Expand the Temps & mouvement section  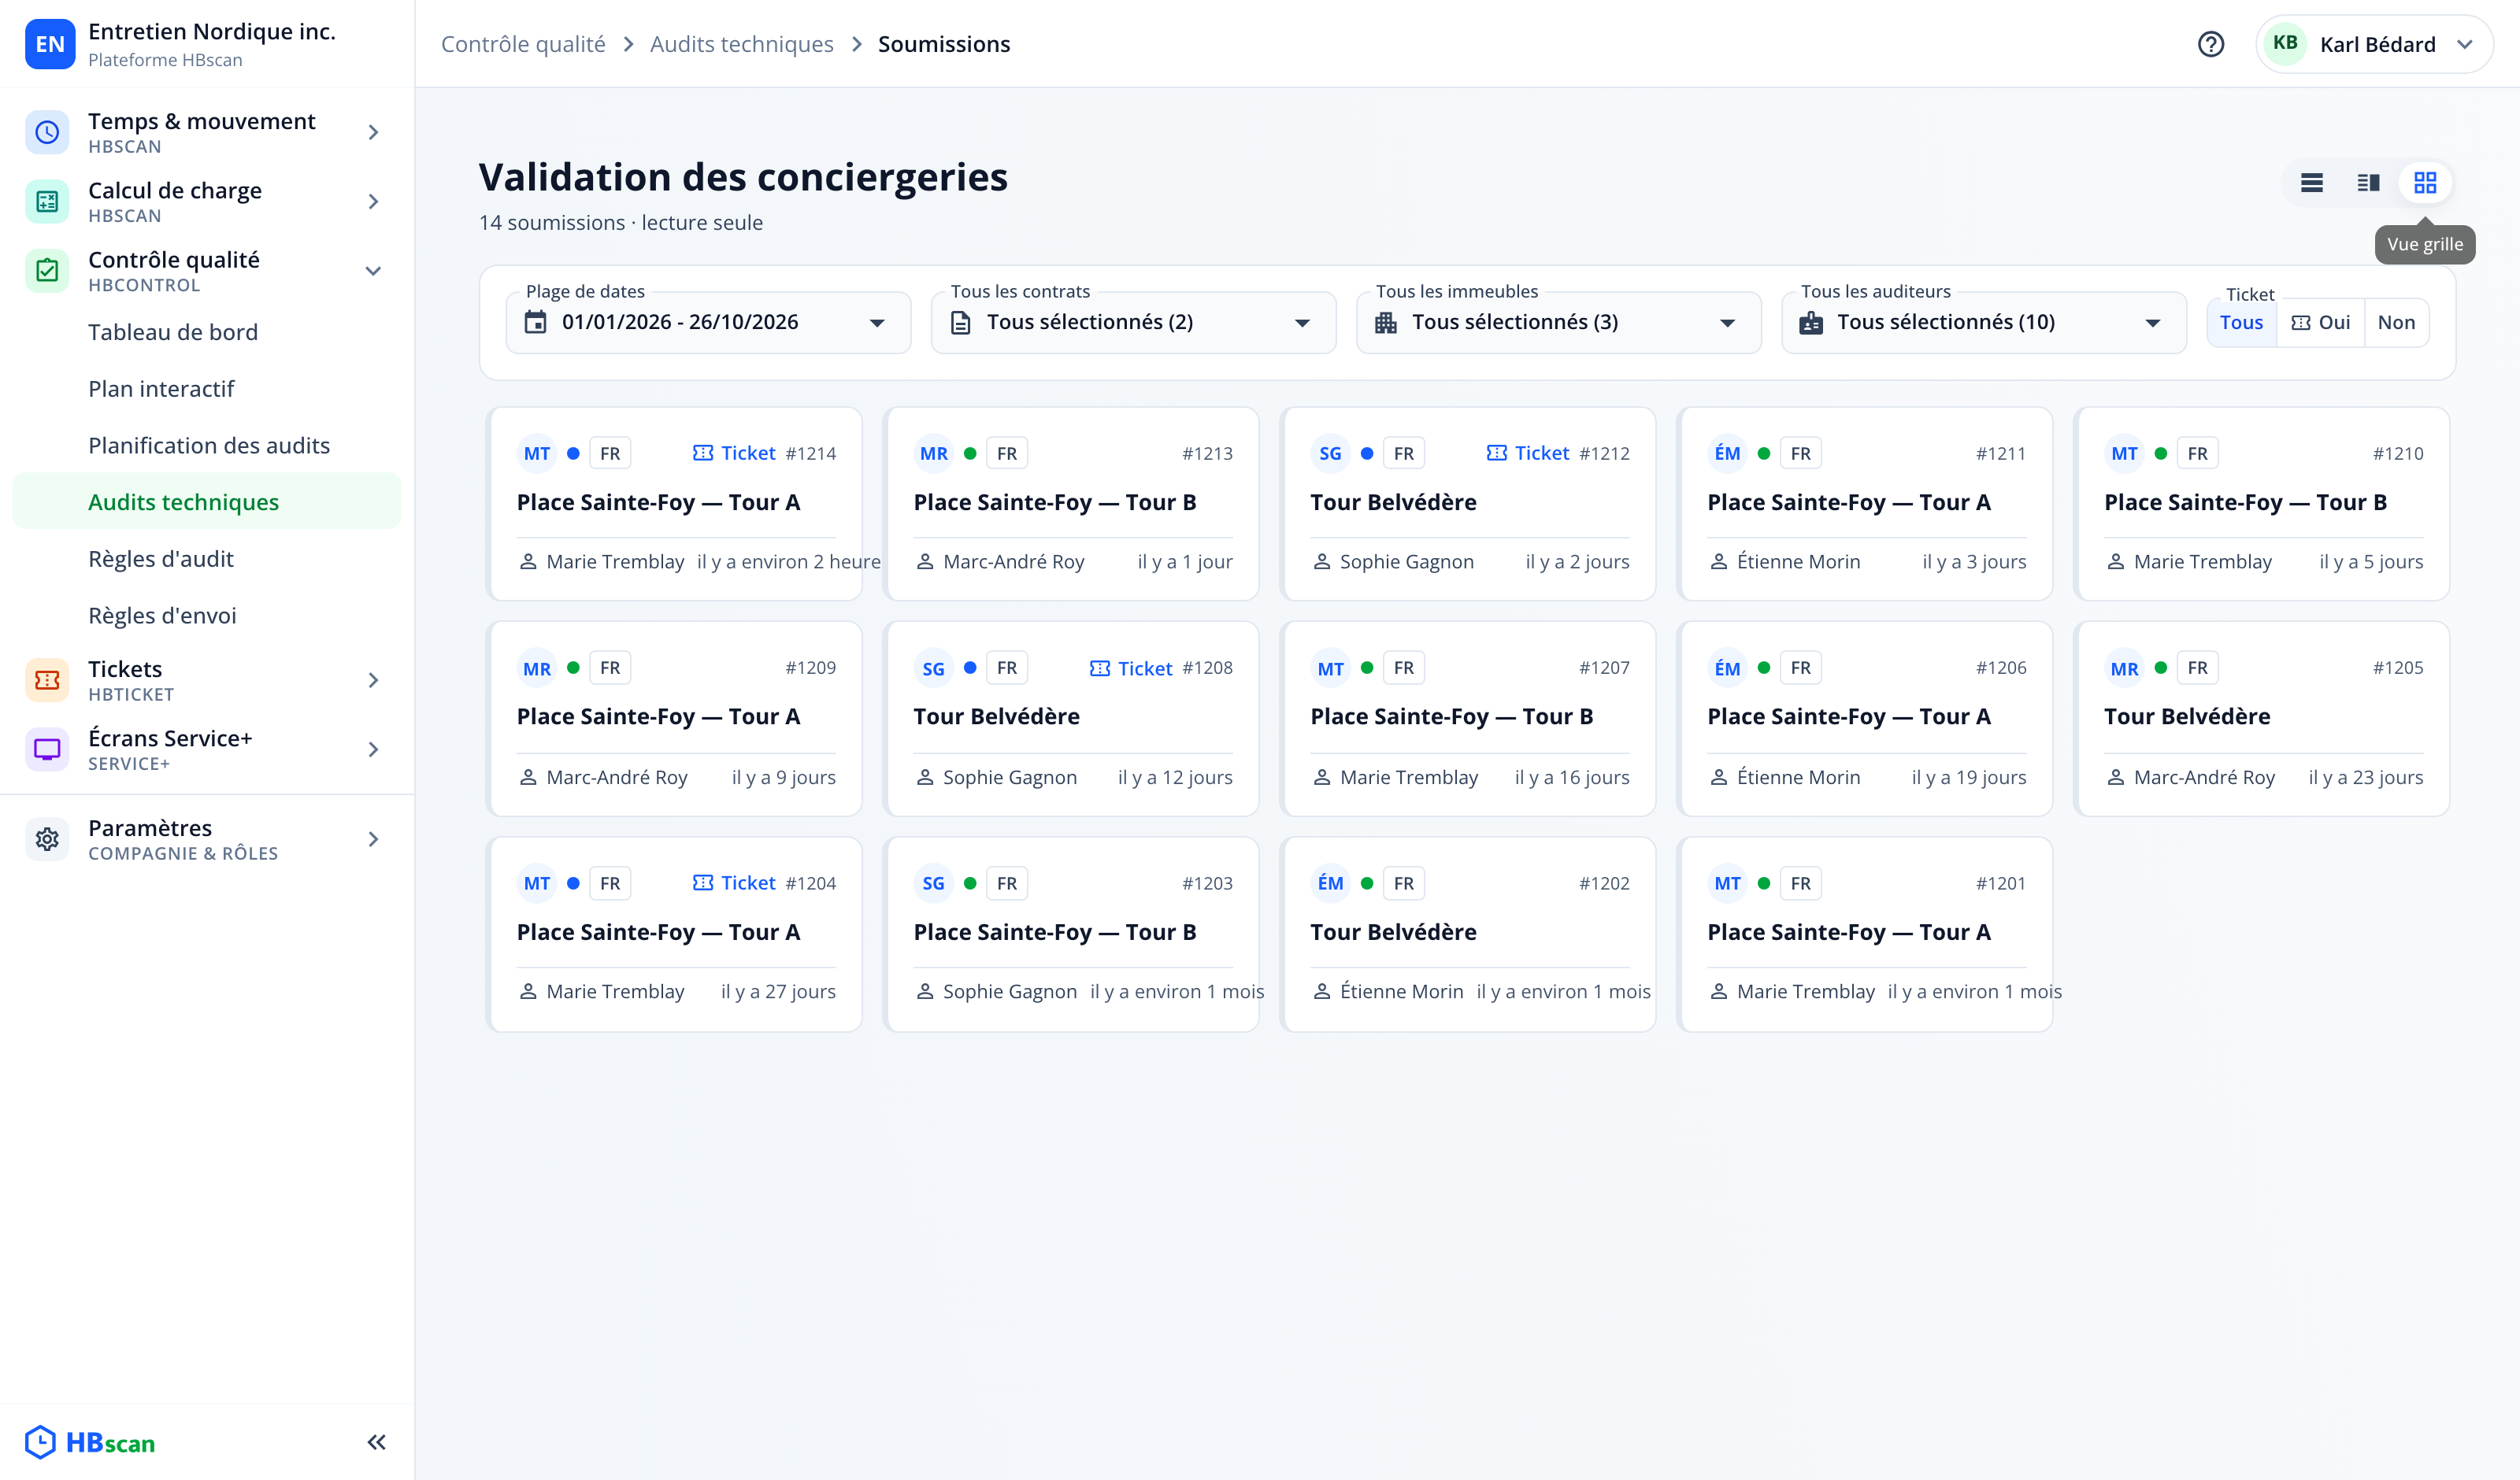373,132
